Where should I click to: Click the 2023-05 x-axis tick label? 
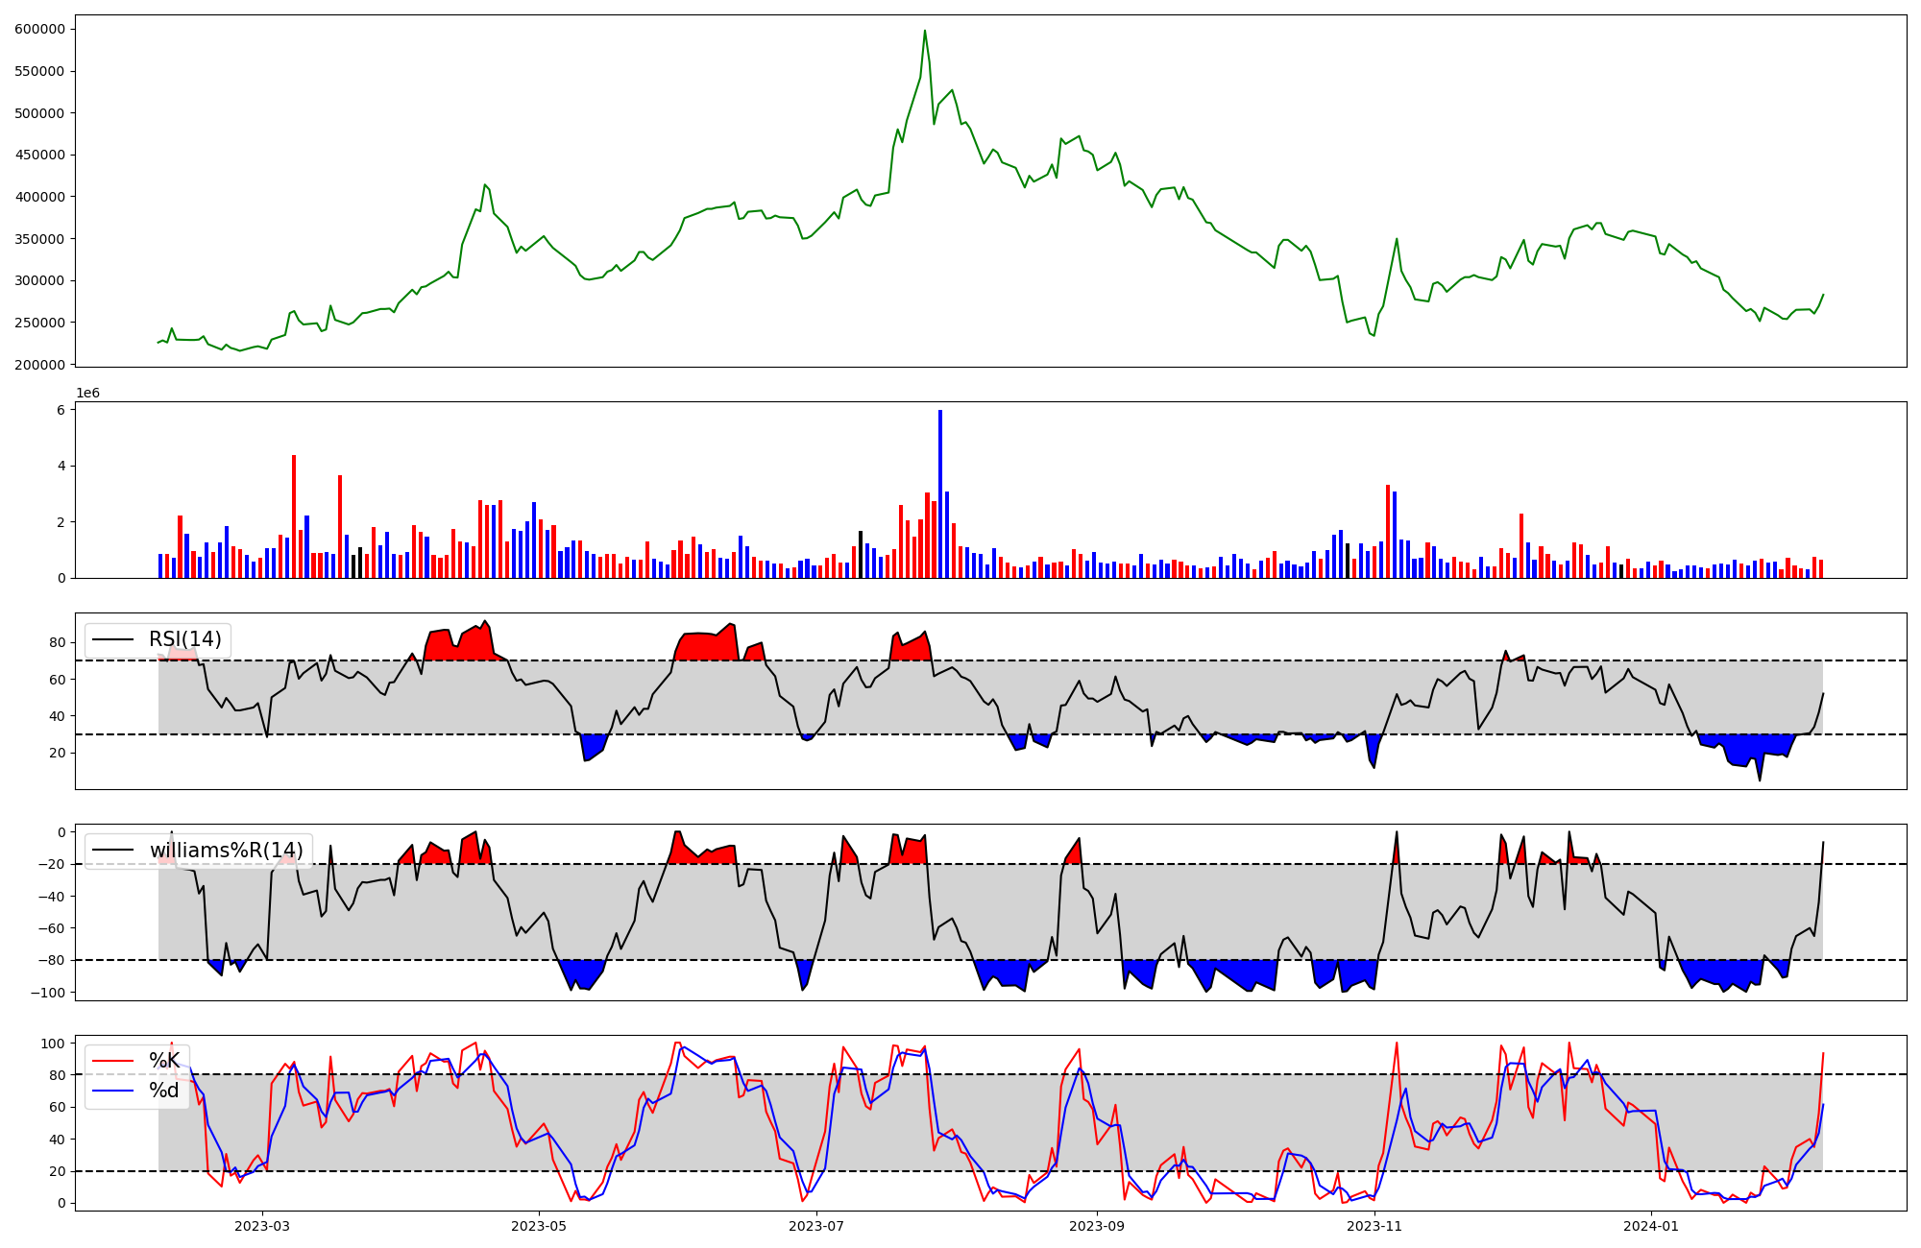pyautogui.click(x=539, y=1226)
